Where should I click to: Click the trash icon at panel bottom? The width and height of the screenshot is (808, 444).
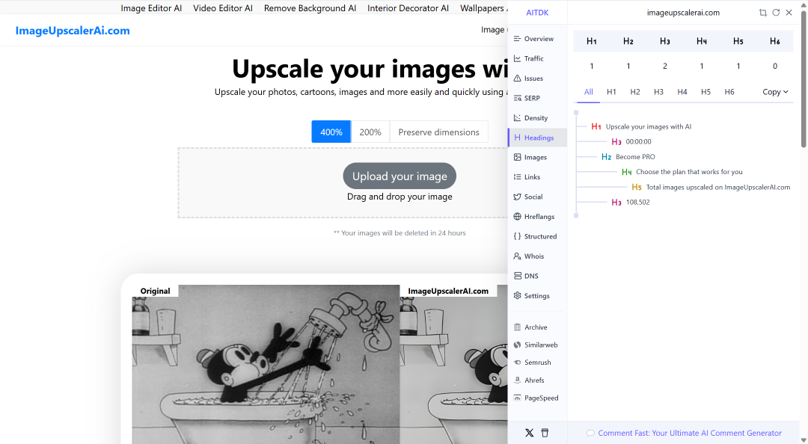(x=545, y=433)
